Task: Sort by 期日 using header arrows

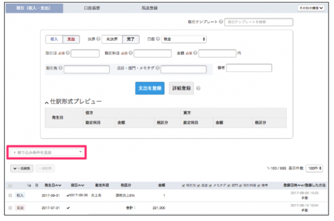Action: click(81, 185)
